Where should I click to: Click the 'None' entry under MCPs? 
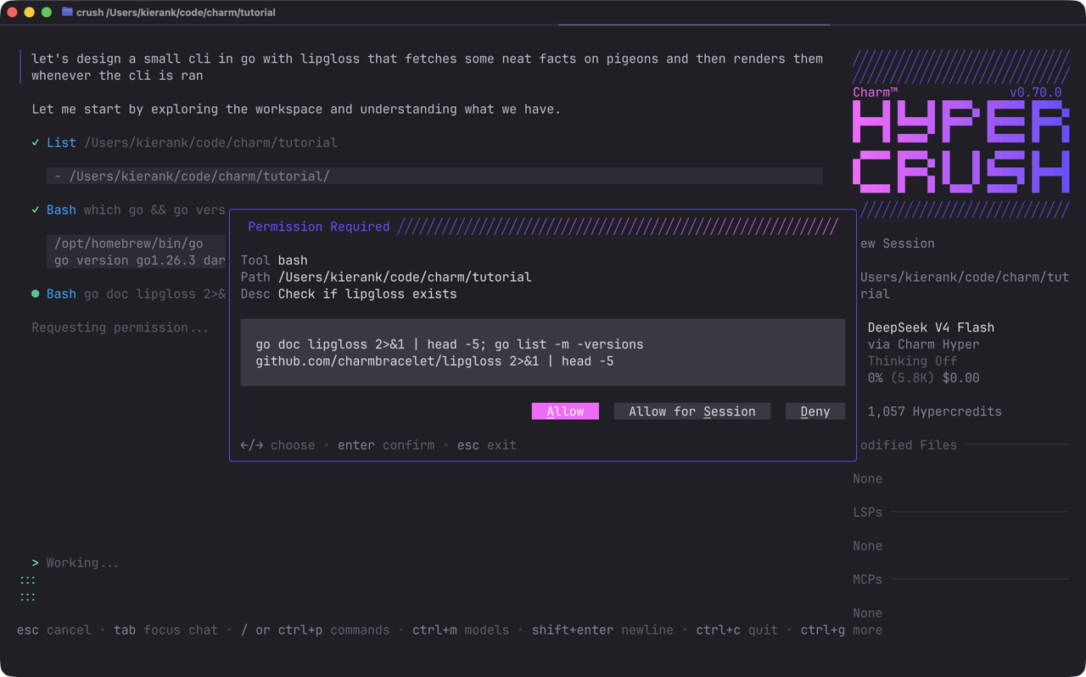coord(867,613)
